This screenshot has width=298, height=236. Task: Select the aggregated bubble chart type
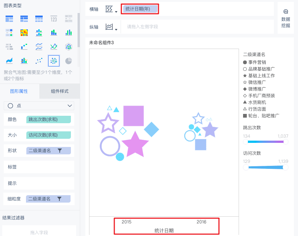(x=54, y=61)
